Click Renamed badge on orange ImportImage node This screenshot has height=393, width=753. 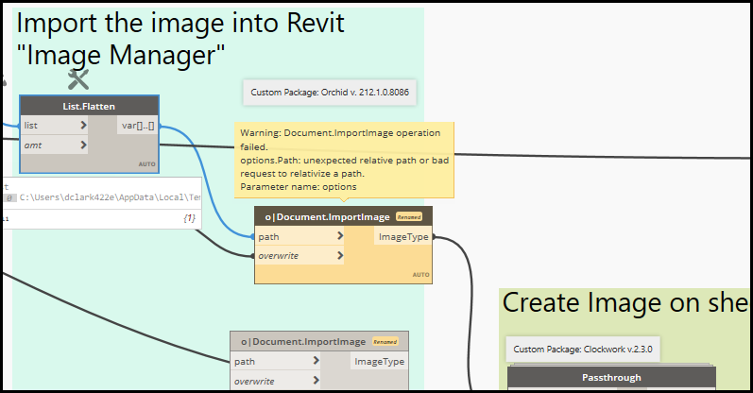pos(409,217)
